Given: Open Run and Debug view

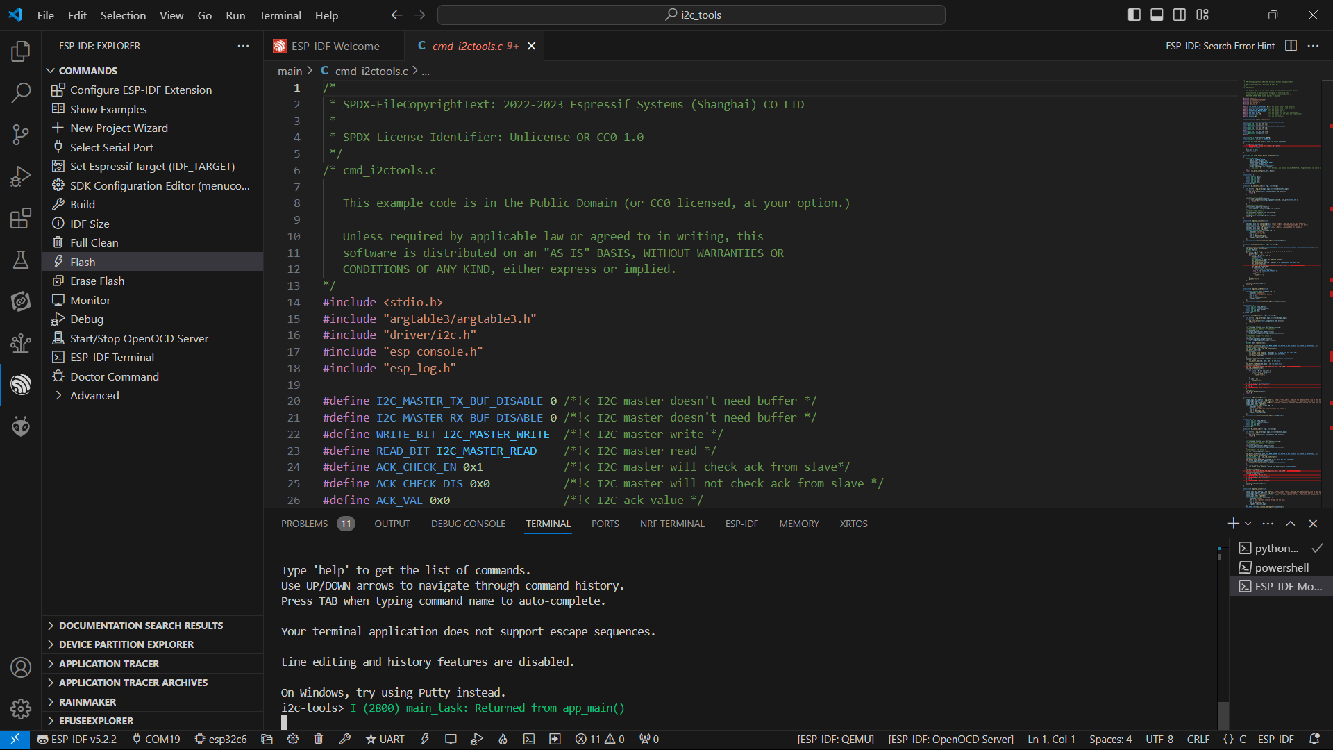Looking at the screenshot, I should (x=21, y=176).
